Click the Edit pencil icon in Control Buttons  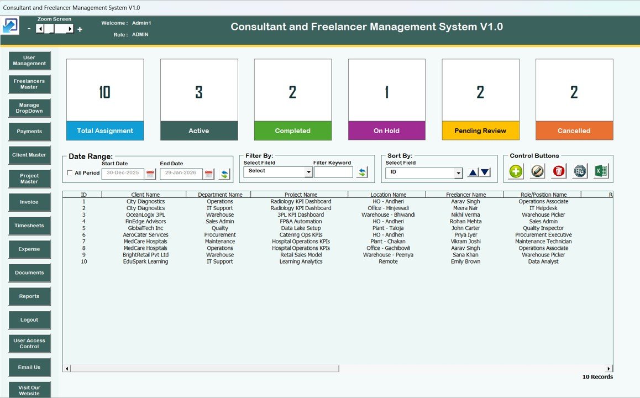tap(537, 171)
